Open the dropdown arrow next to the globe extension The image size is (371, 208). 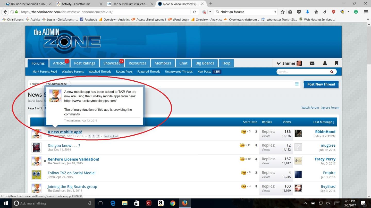click(348, 12)
